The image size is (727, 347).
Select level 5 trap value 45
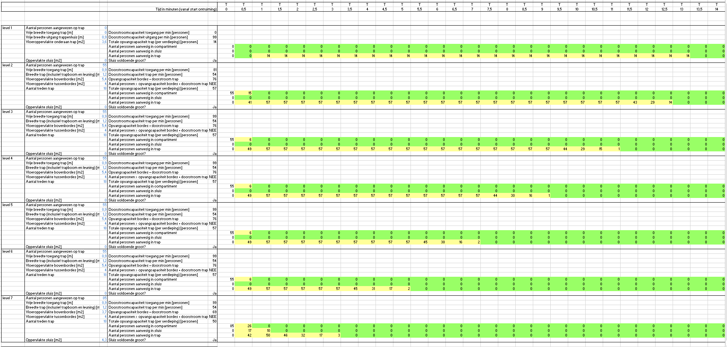coord(425,242)
